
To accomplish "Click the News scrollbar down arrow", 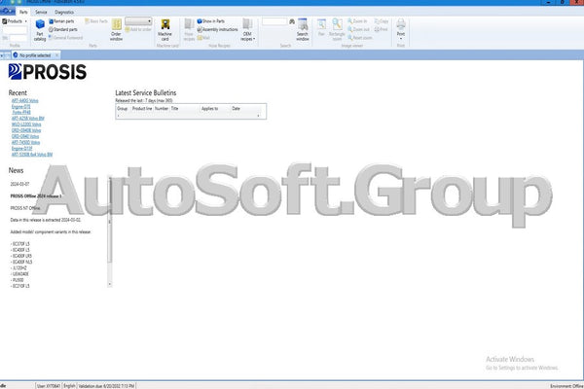I will (109, 284).
